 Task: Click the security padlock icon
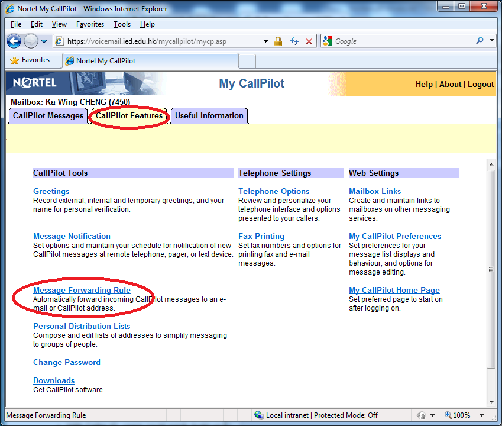click(x=278, y=41)
